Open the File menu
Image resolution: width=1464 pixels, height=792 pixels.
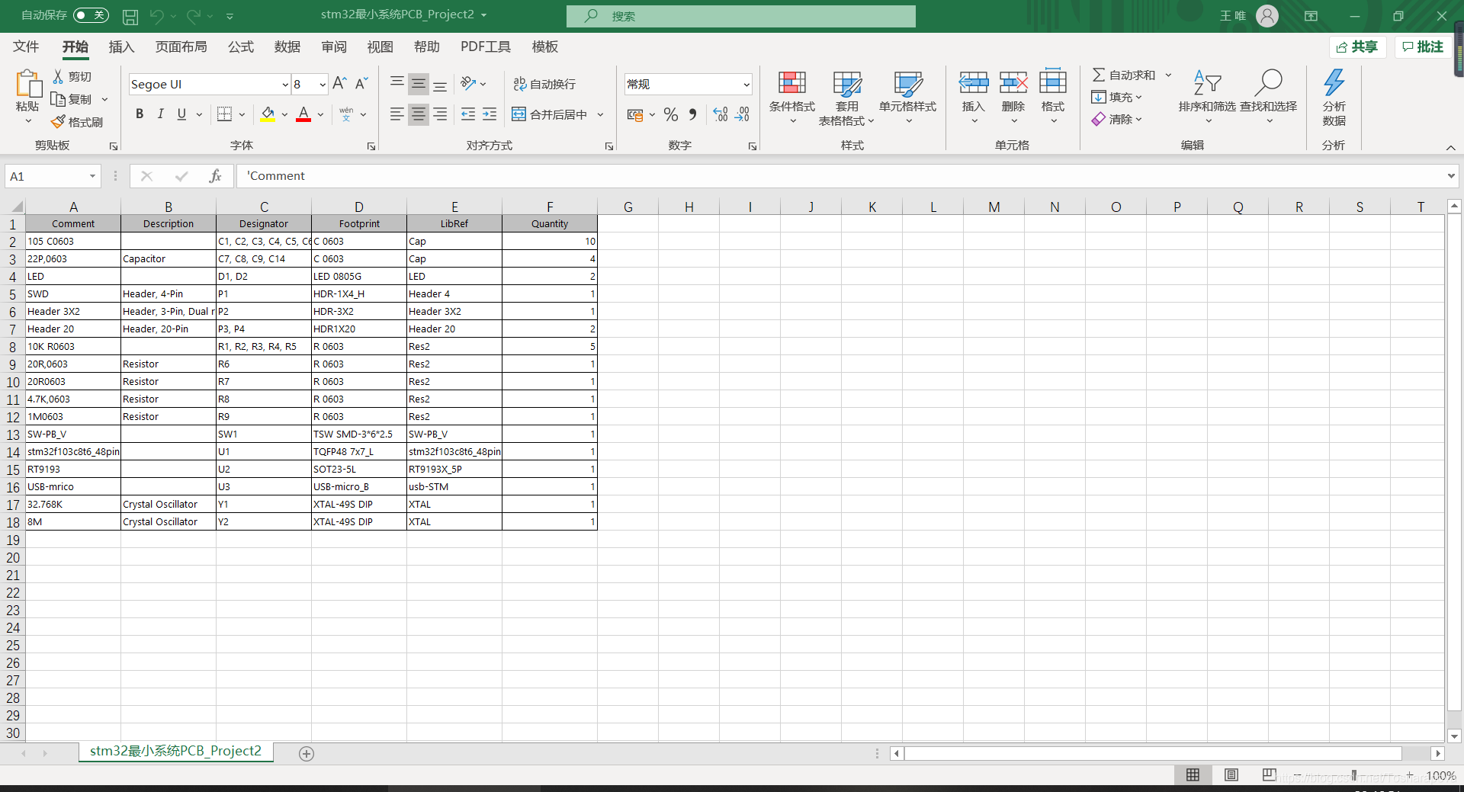coord(26,46)
